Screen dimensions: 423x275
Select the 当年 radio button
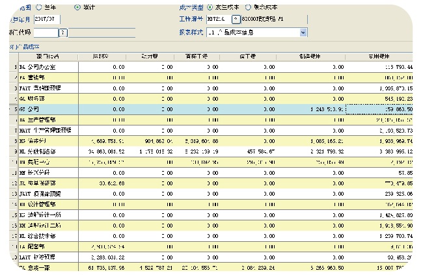[x=39, y=7]
